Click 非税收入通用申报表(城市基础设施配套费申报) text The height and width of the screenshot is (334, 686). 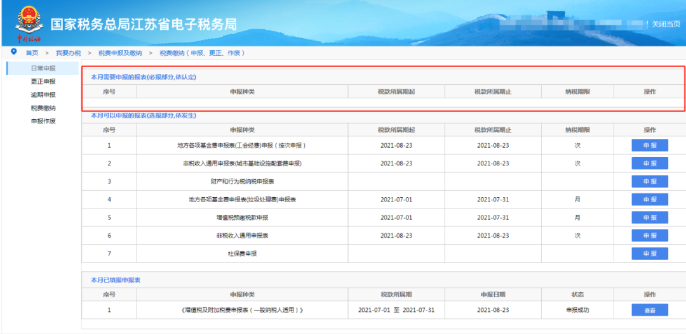(243, 164)
